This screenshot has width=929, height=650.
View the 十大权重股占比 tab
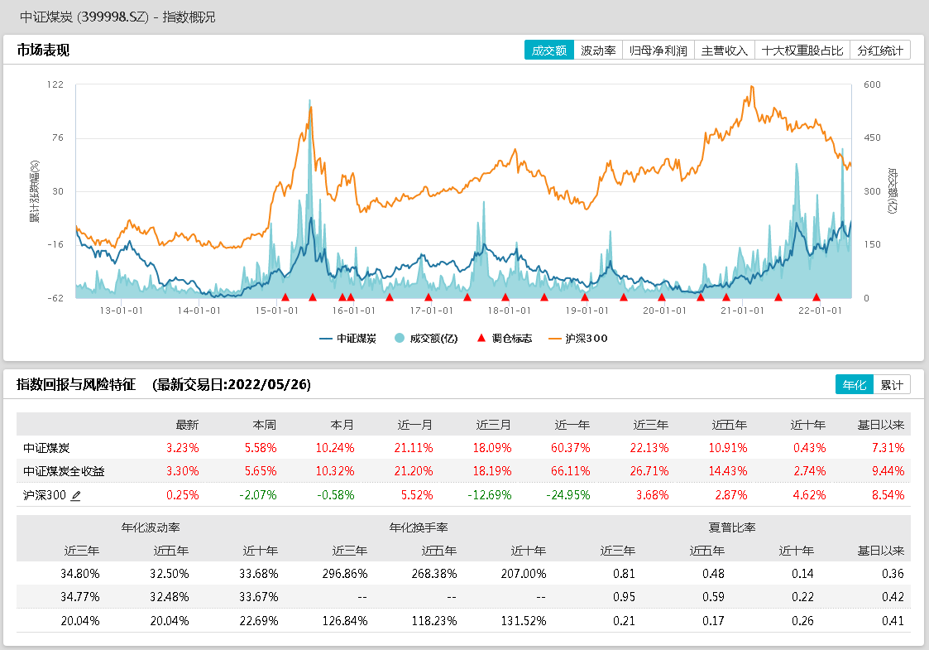click(802, 51)
